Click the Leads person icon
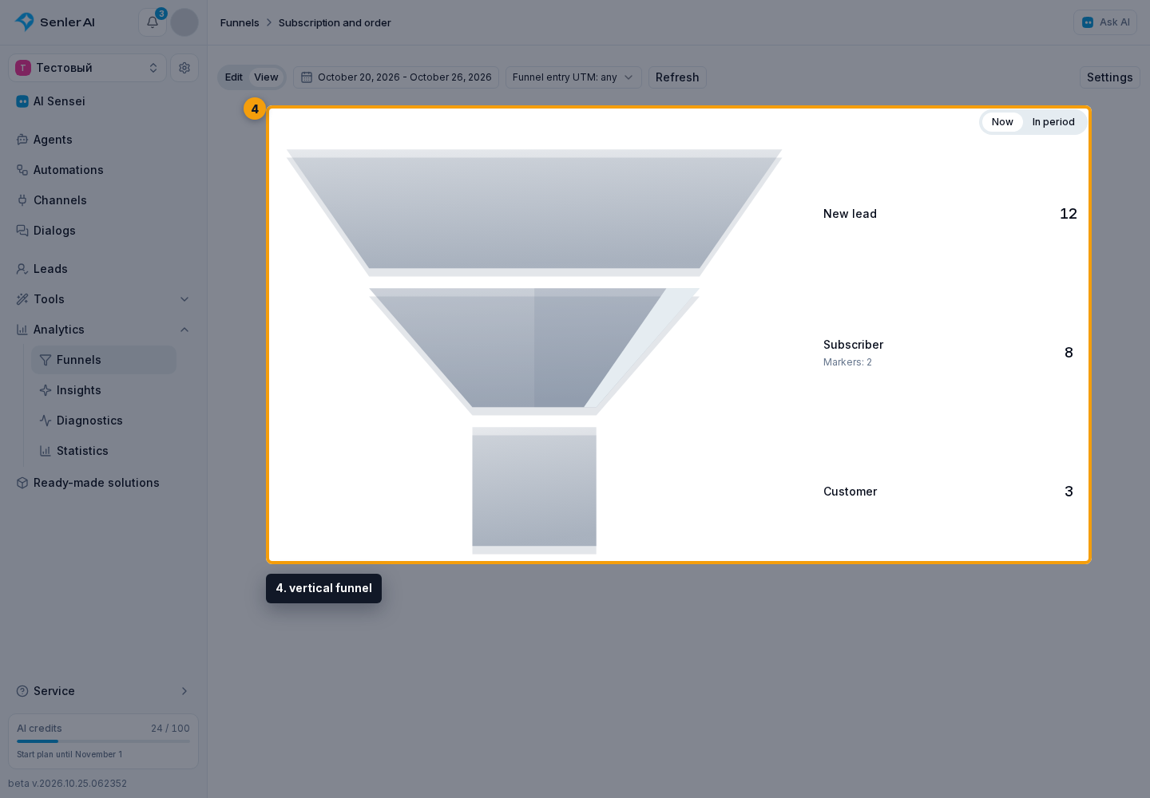The width and height of the screenshot is (1150, 798). point(22,269)
